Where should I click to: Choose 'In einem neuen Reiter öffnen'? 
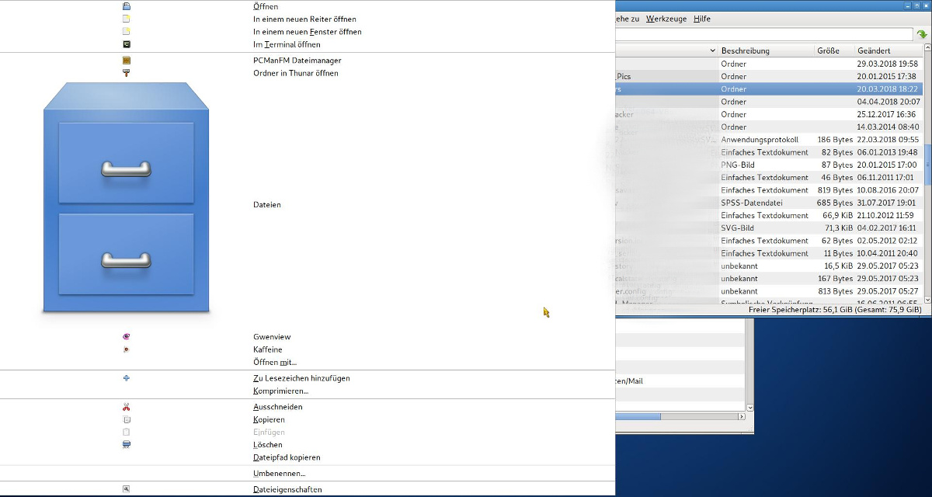304,19
